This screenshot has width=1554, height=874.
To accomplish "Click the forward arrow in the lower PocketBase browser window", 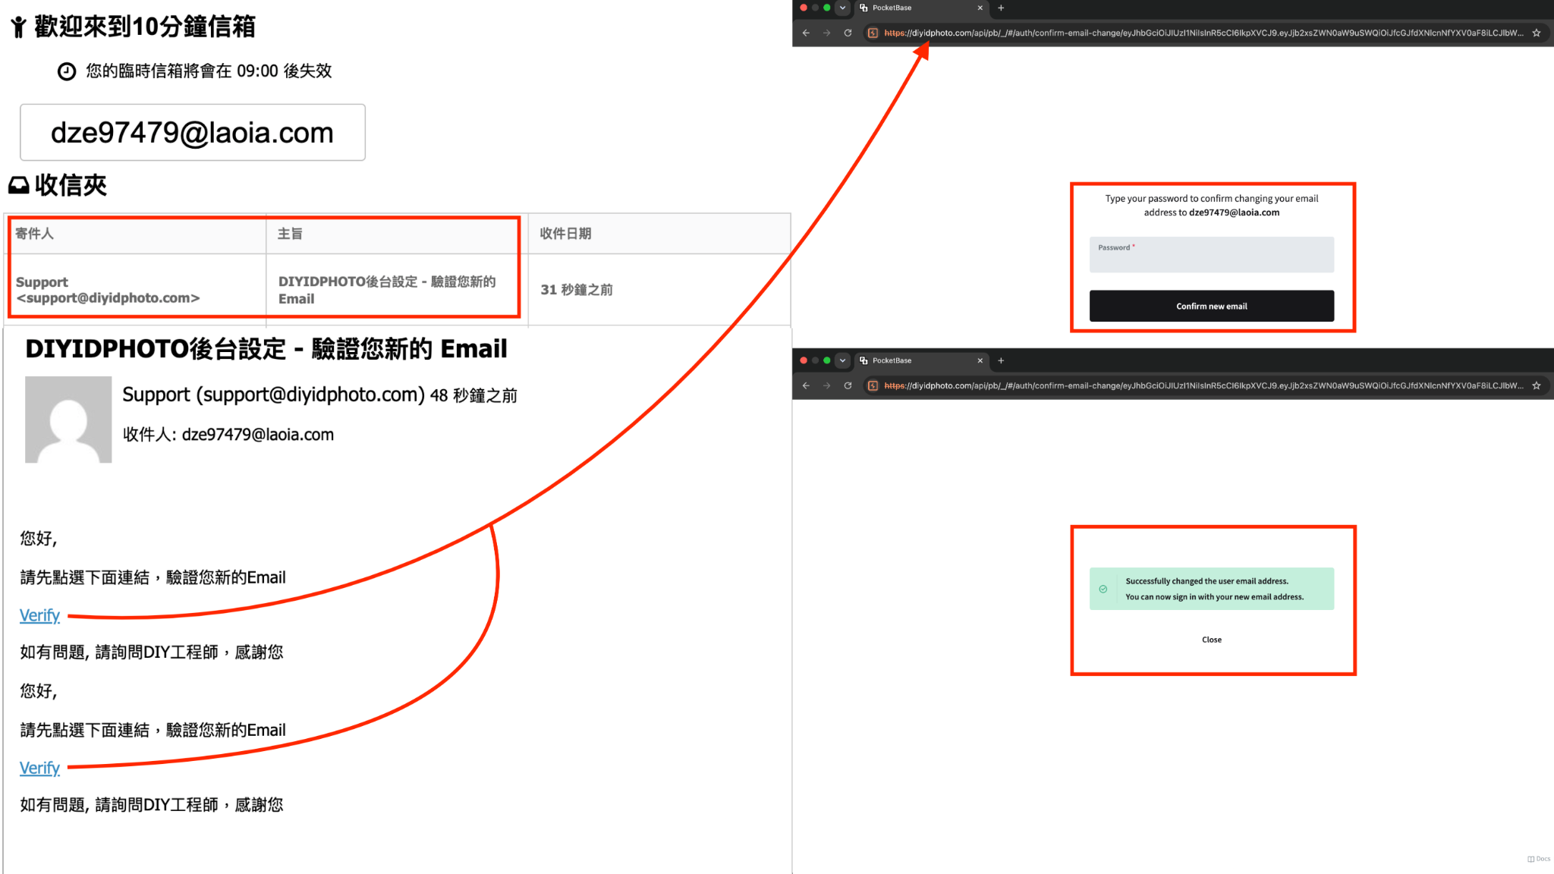I will tap(826, 385).
